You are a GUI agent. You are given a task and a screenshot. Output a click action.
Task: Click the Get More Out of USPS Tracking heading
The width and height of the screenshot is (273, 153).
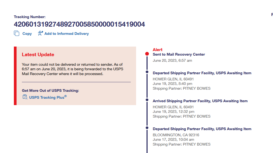pos(50,90)
